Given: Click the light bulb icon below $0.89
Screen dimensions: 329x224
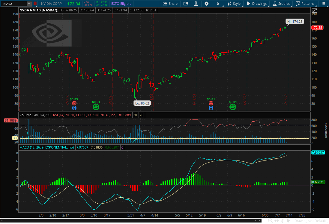Looking at the screenshot, I should pos(74,108).
